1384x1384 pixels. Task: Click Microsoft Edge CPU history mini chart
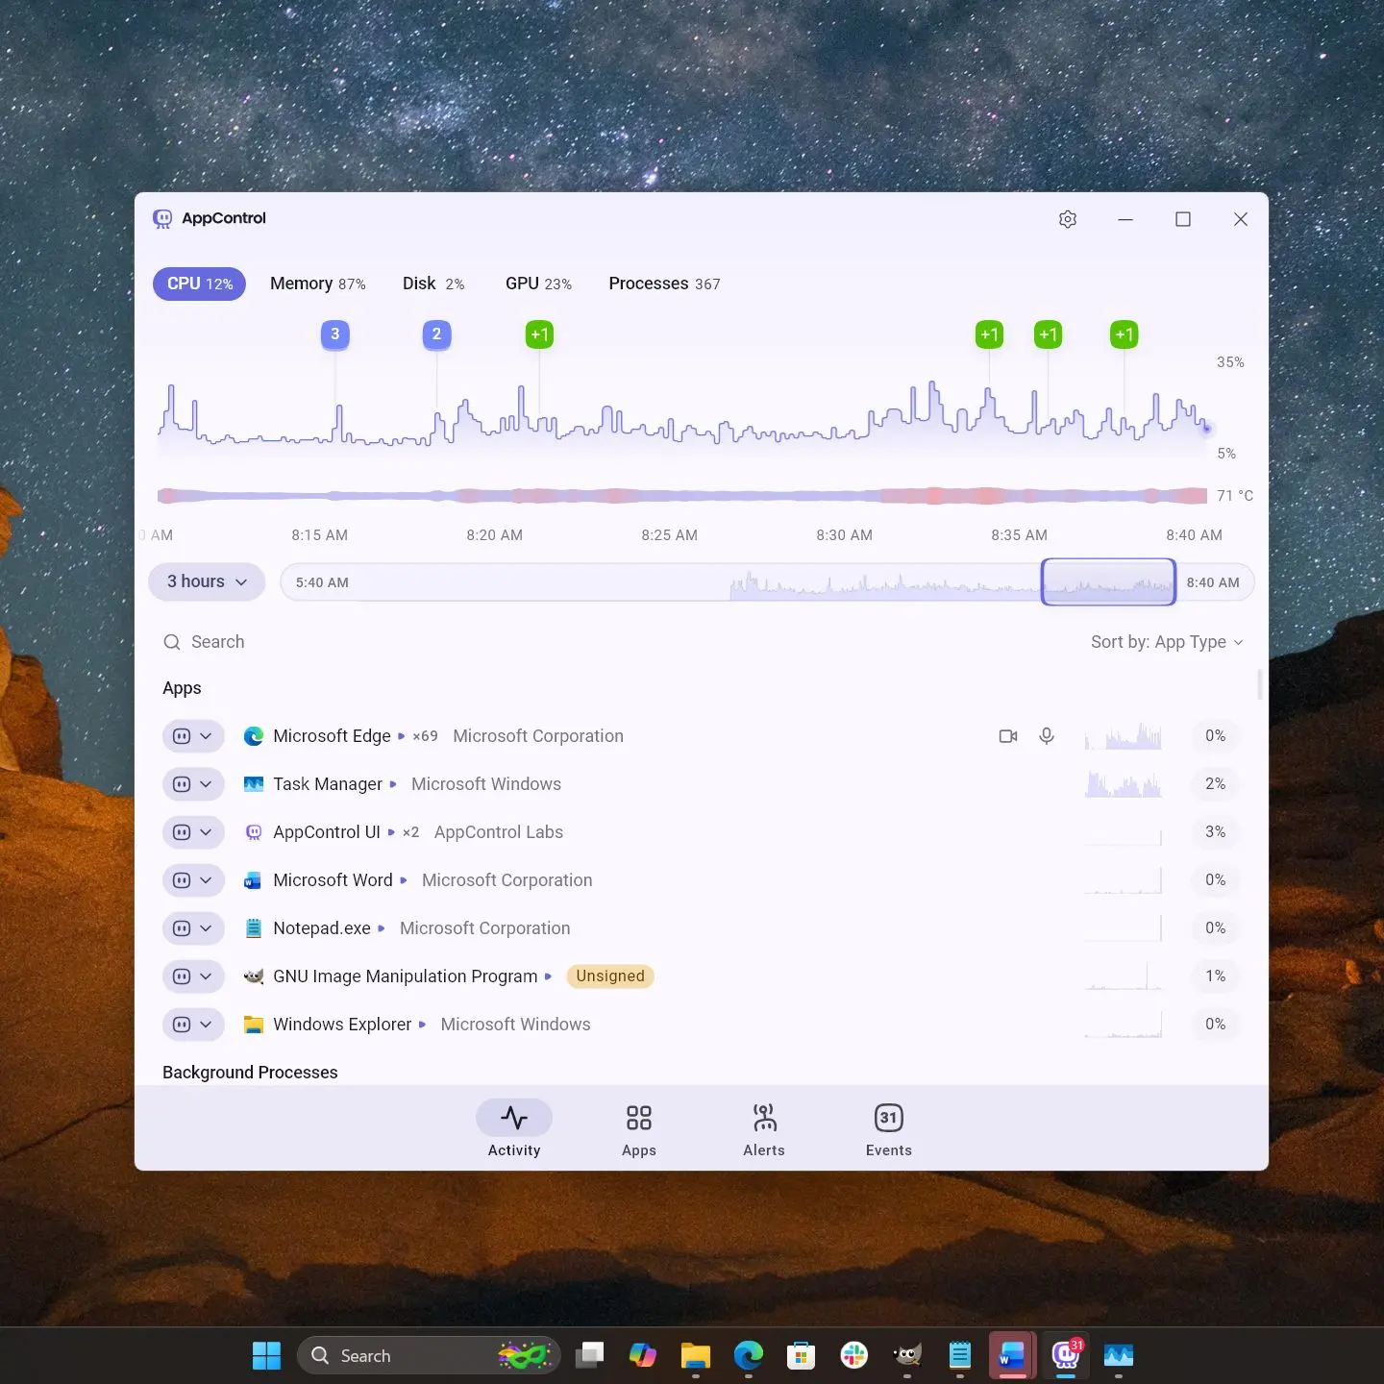(1124, 736)
